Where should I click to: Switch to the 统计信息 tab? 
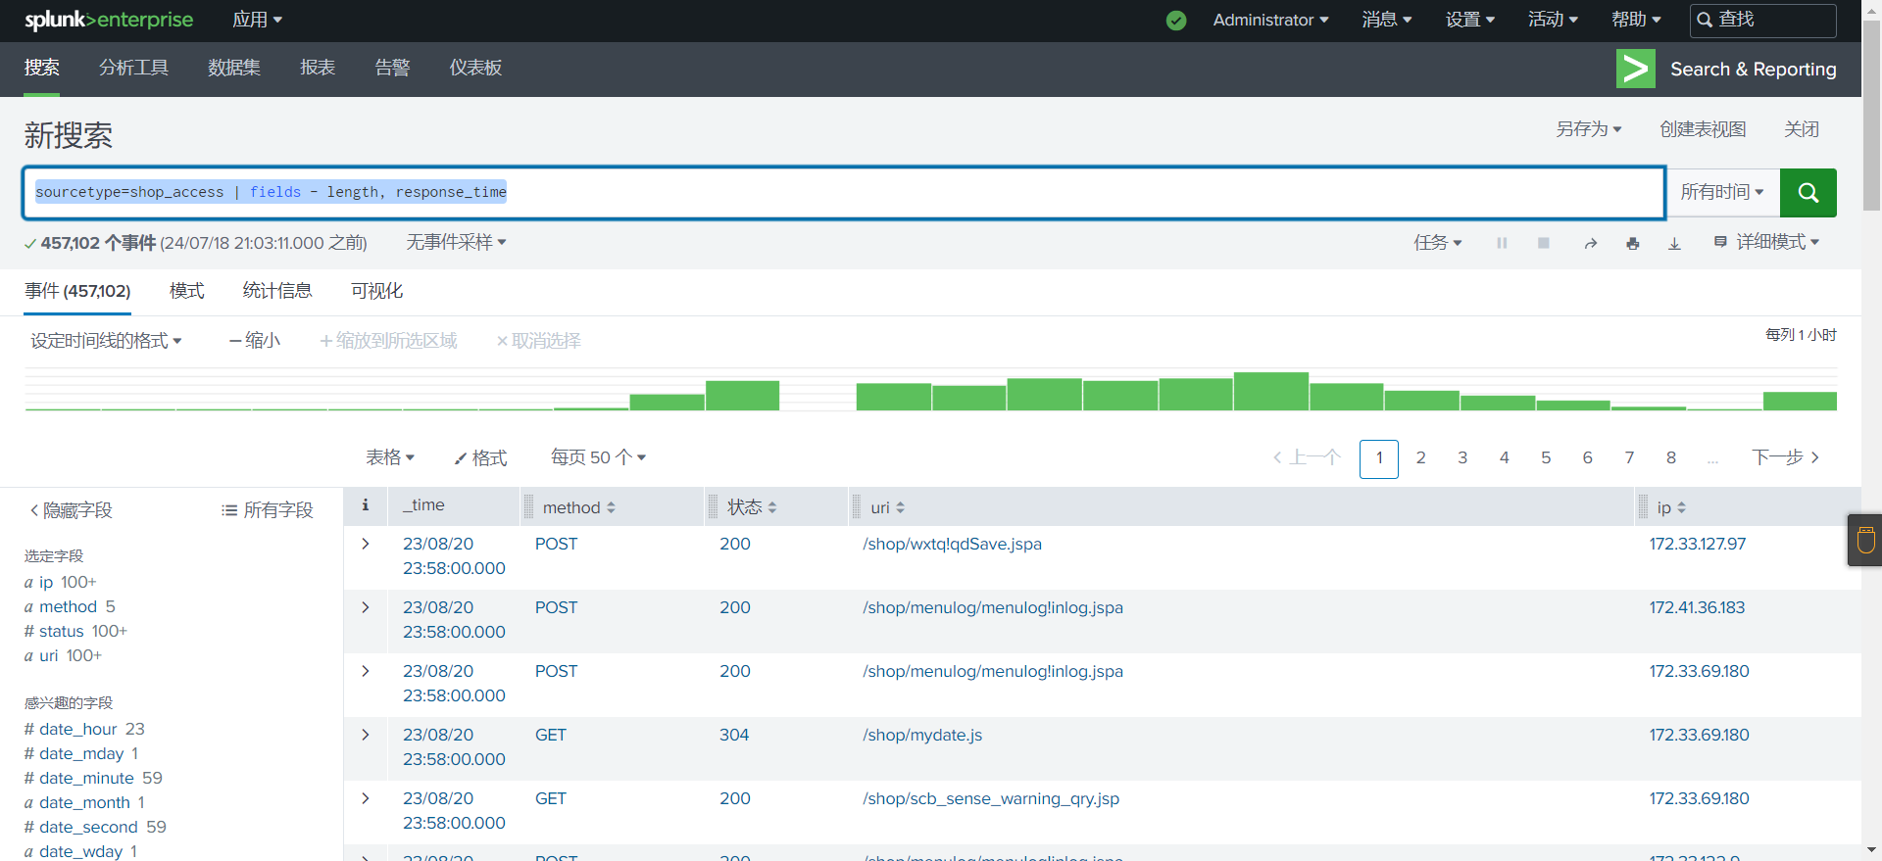(x=276, y=291)
